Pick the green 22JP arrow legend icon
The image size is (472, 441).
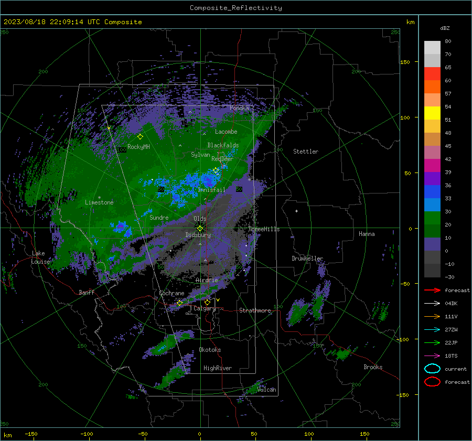(432, 342)
